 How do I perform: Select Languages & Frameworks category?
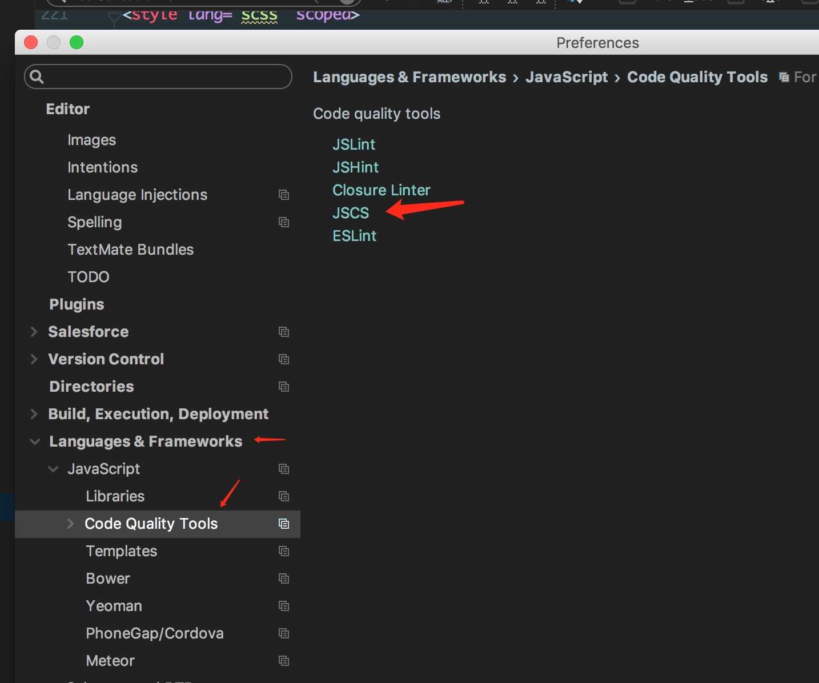pyautogui.click(x=146, y=441)
